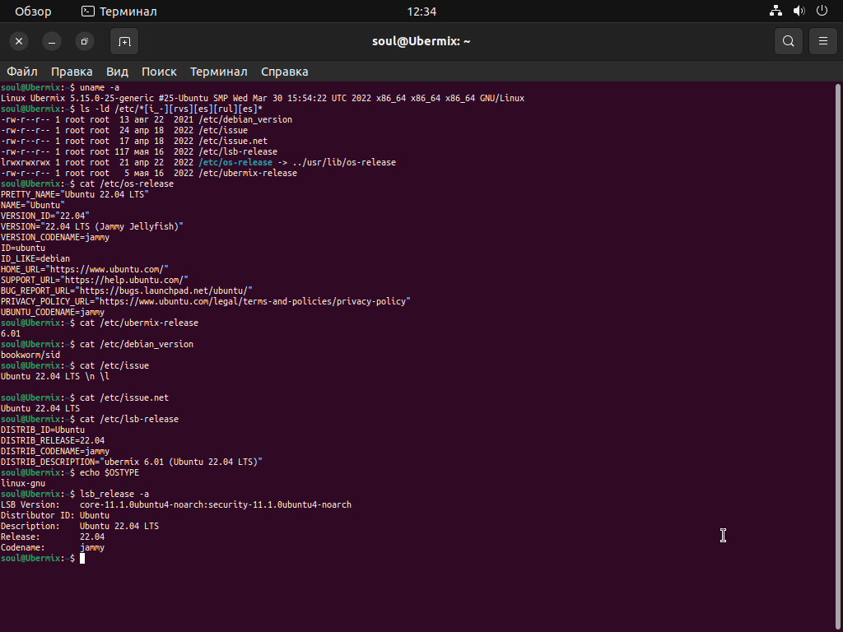Click the 'linux-gnu' output line
Image resolution: width=843 pixels, height=632 pixels.
click(x=23, y=483)
